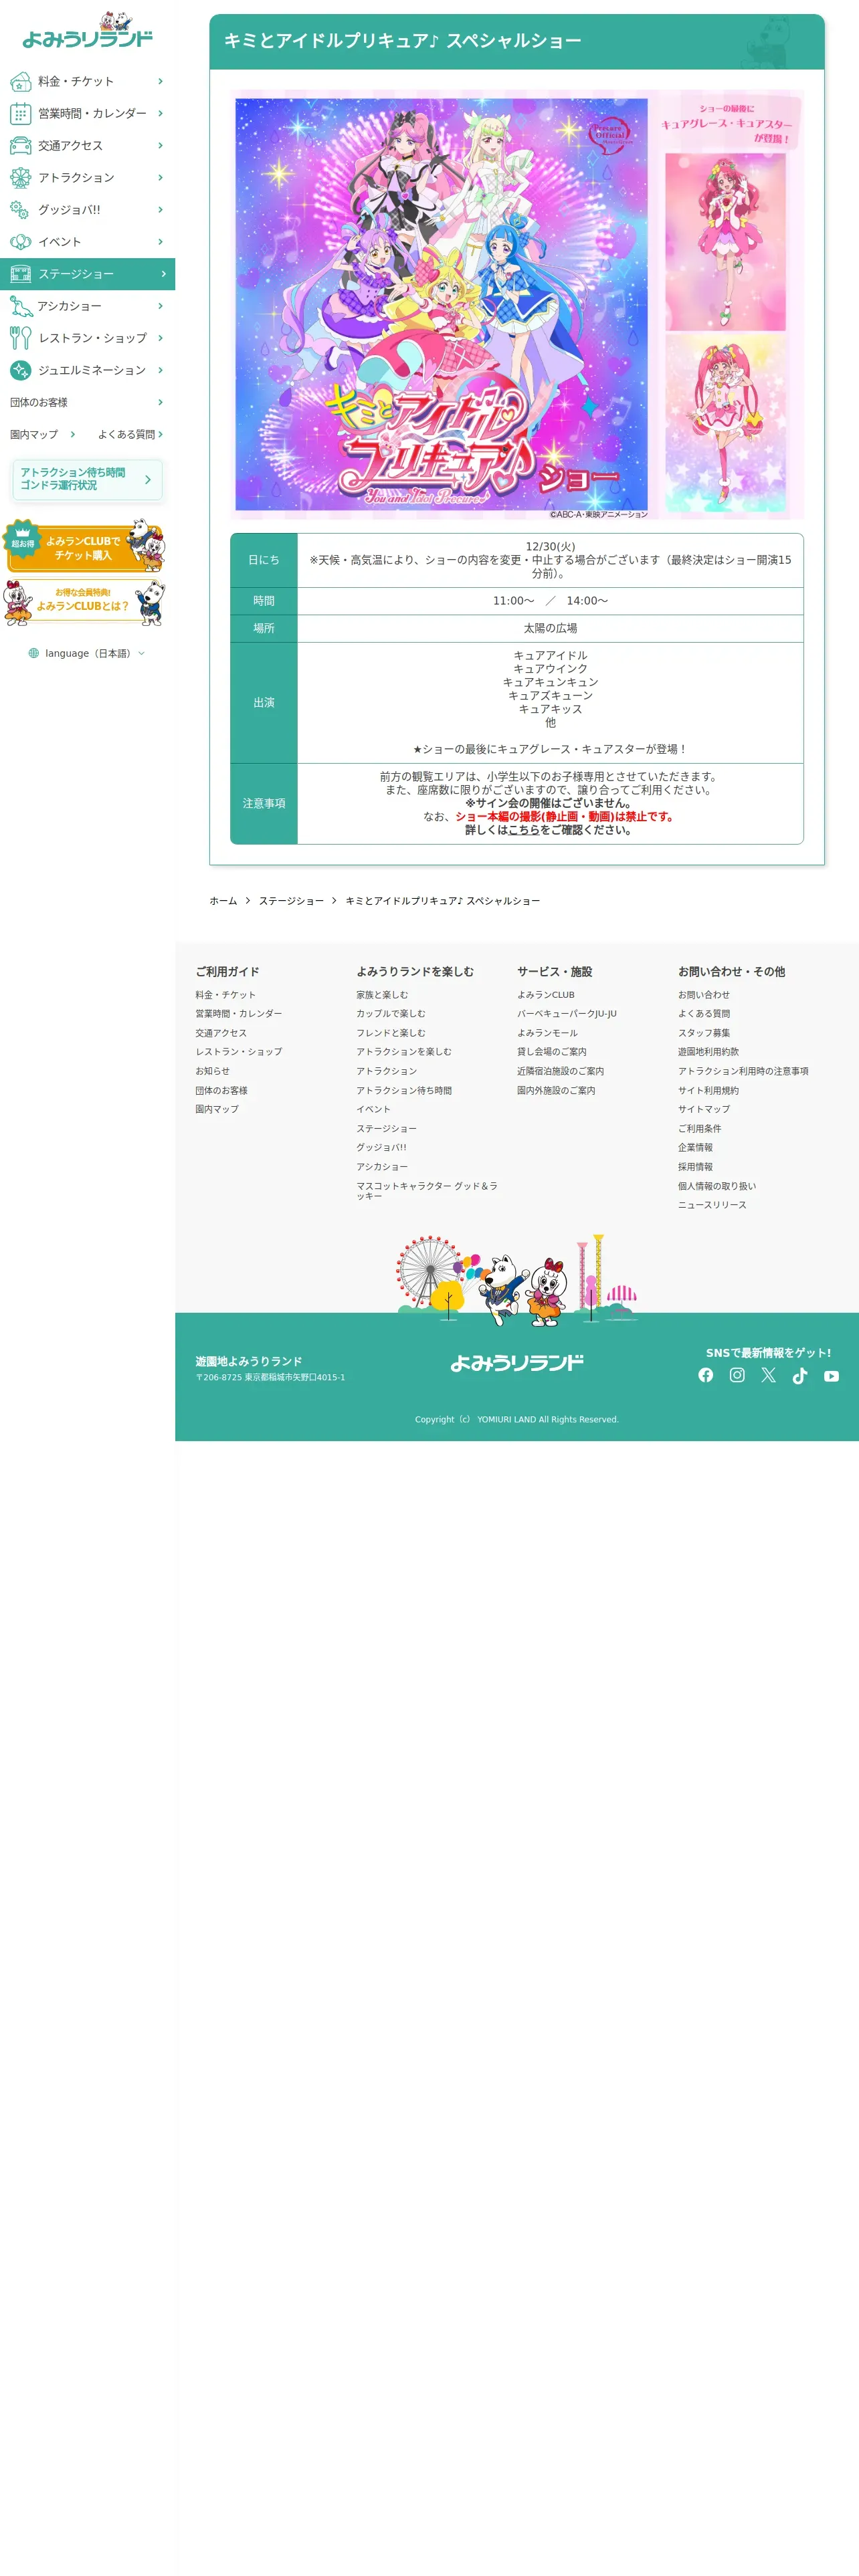Open 団体のお客様 in sidebar
Viewport: 859px width, 2576px height.
(x=87, y=402)
